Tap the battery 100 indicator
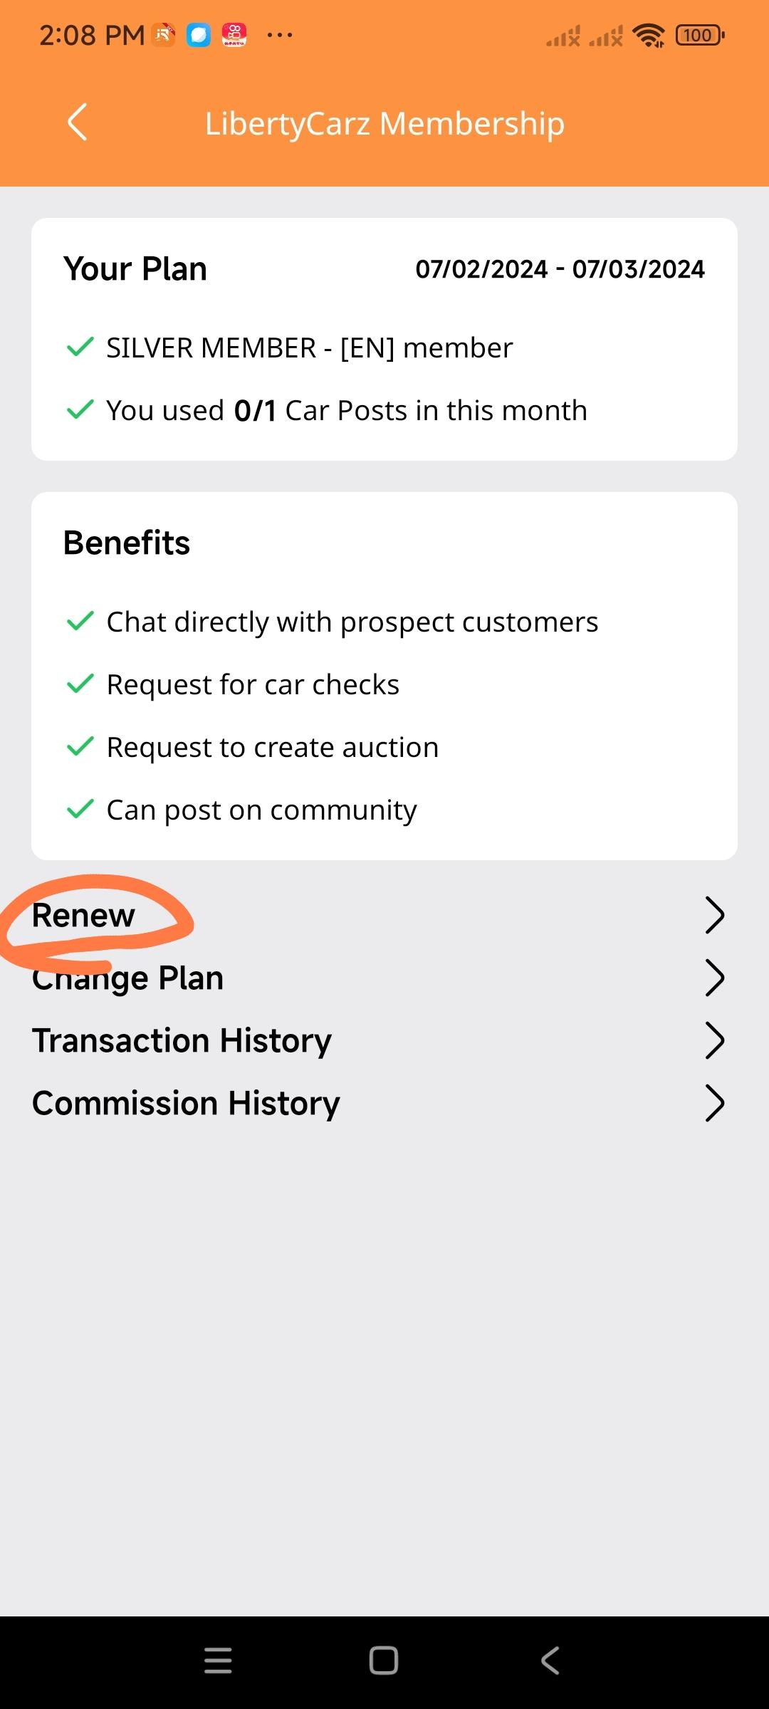 (700, 35)
